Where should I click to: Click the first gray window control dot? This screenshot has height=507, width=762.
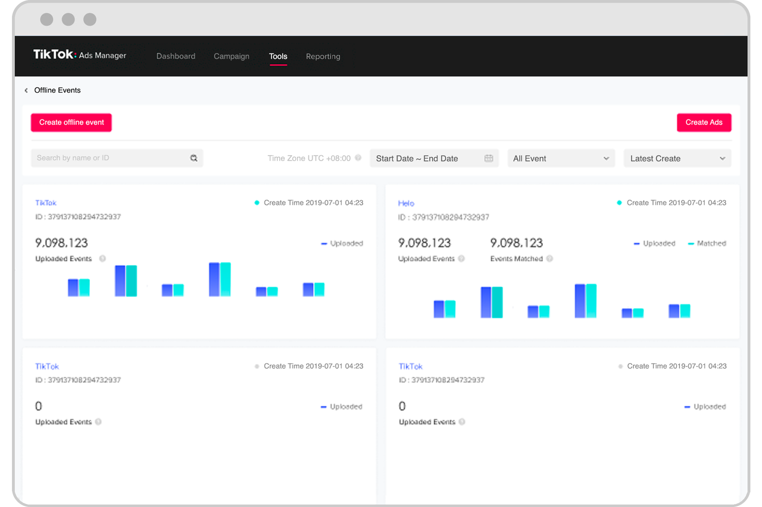pyautogui.click(x=46, y=19)
